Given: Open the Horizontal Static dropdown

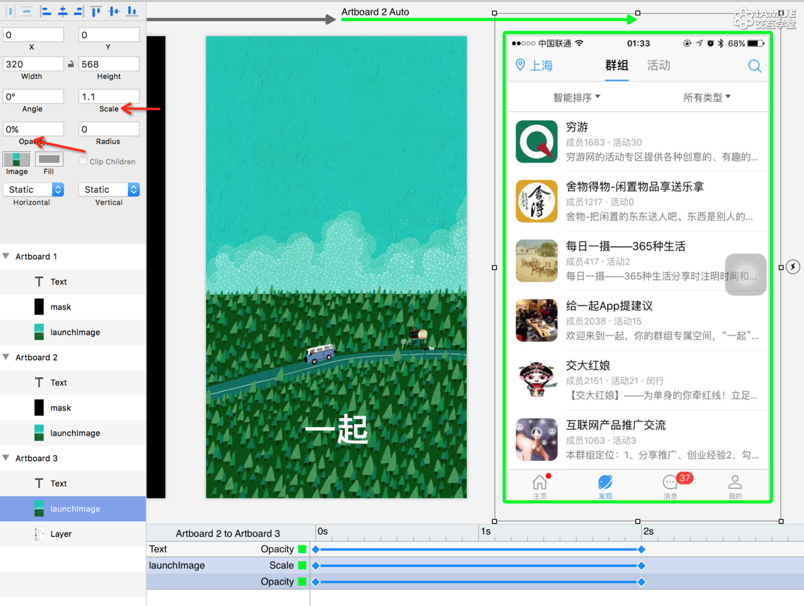Looking at the screenshot, I should [x=34, y=190].
